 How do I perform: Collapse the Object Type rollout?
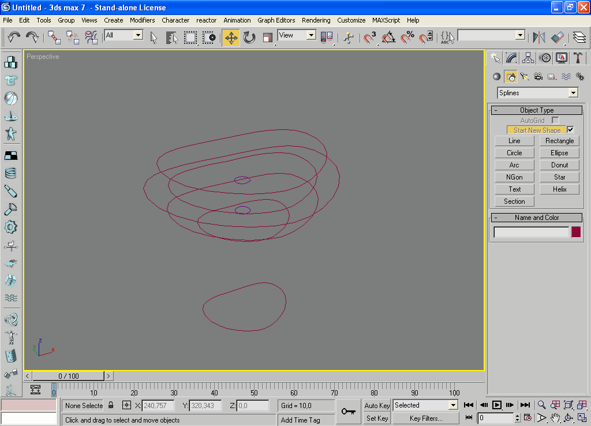click(x=536, y=110)
